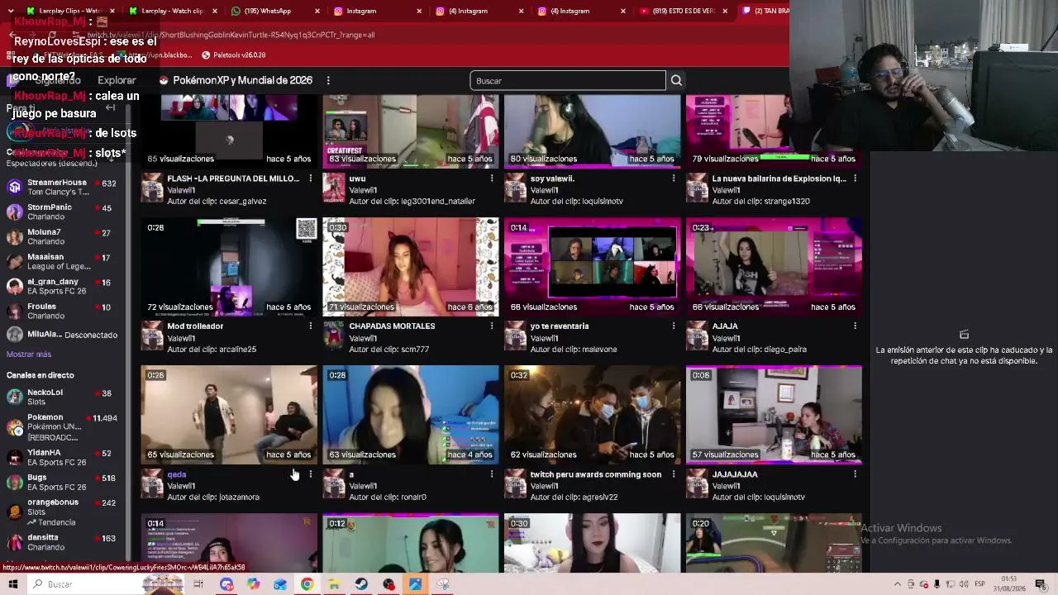The width and height of the screenshot is (1058, 595).
Task: Expand the list with Mostrar más
Action: pyautogui.click(x=29, y=354)
